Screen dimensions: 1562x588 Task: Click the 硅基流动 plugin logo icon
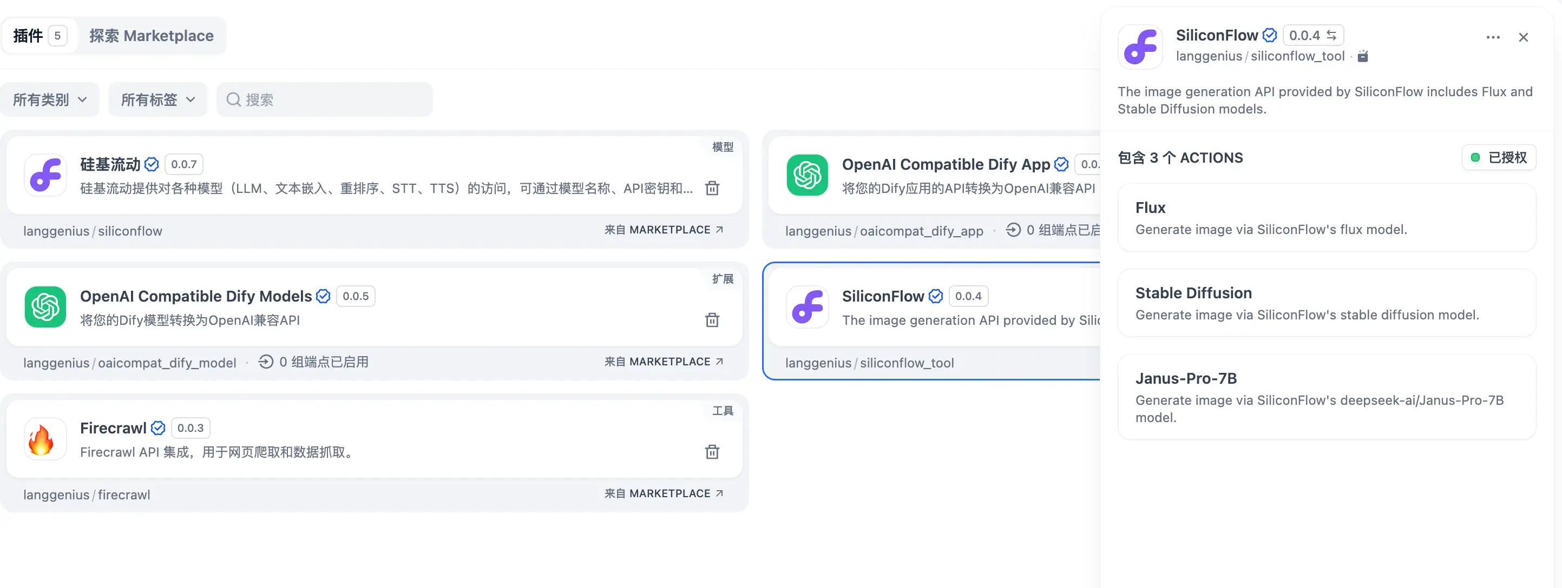[x=45, y=175]
